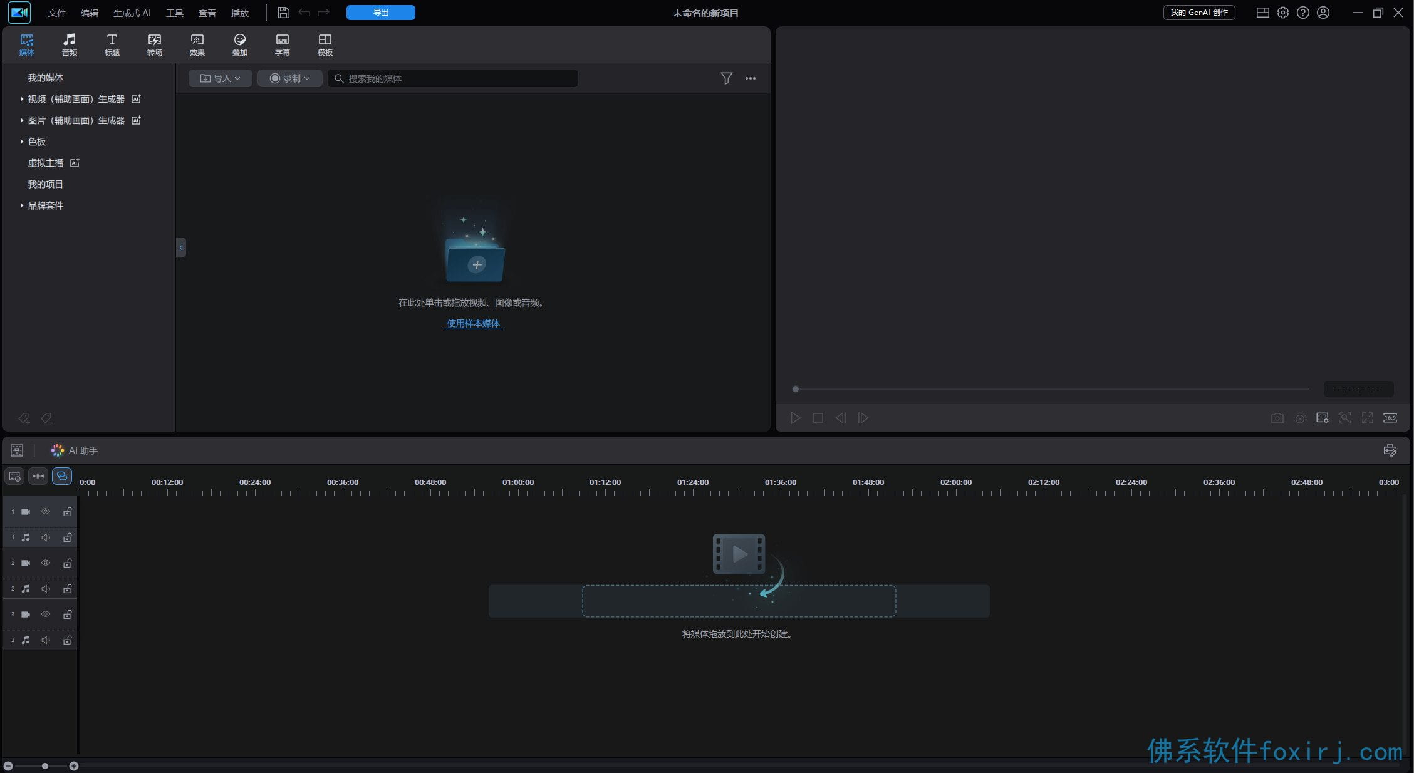The image size is (1414, 773).
Task: Open the 工具 menu
Action: 175,13
